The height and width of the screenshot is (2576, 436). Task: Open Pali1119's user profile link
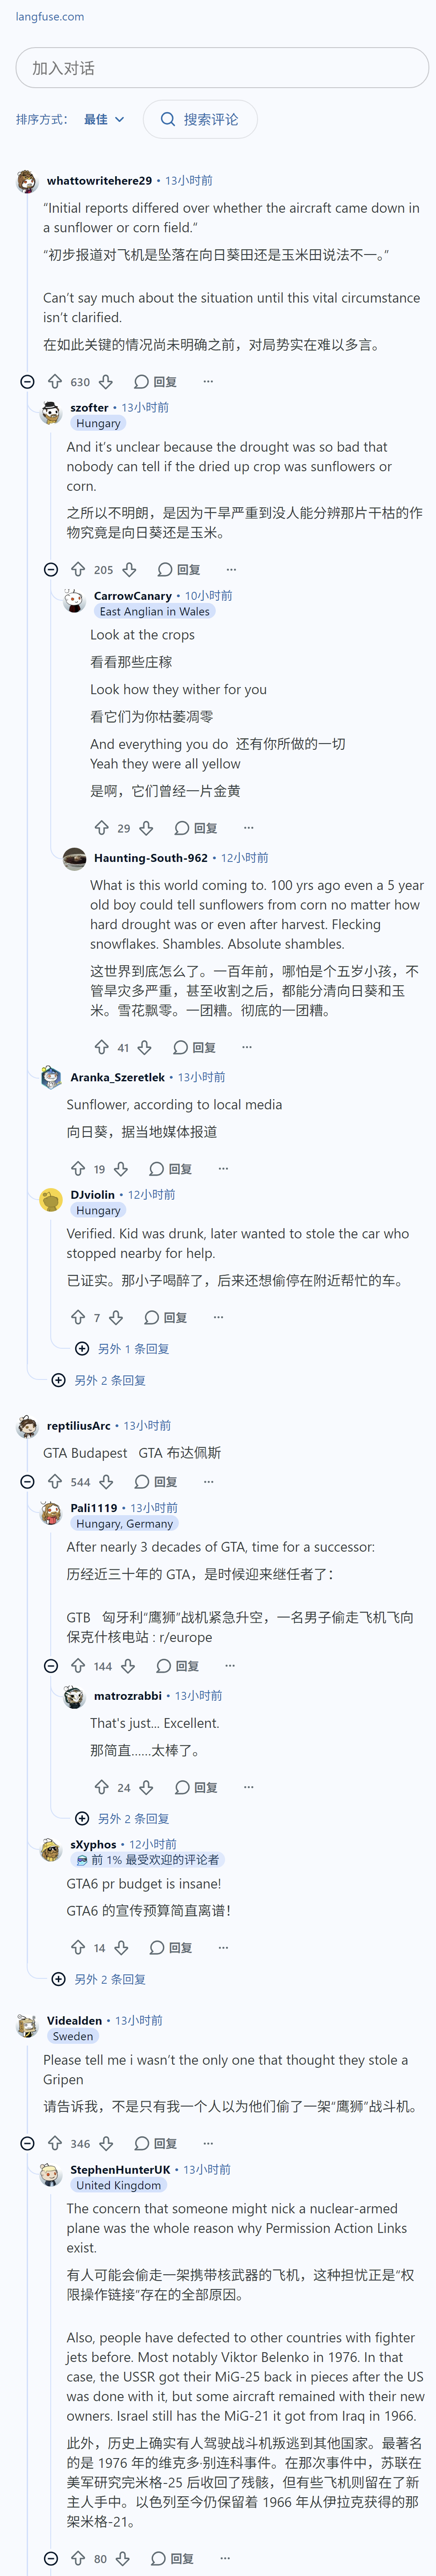pos(93,1508)
